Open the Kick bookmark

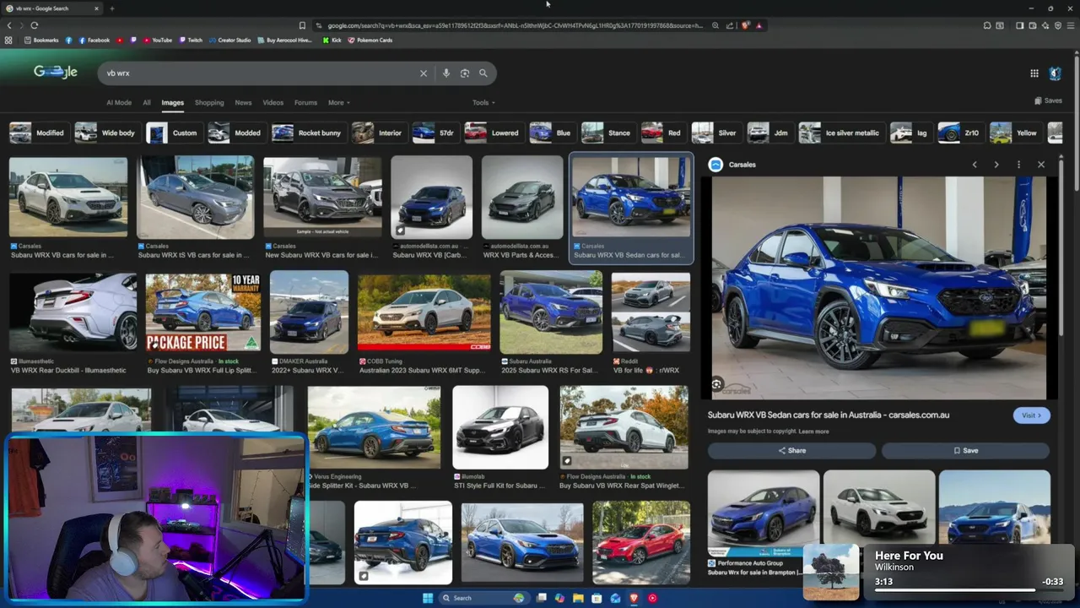[332, 40]
